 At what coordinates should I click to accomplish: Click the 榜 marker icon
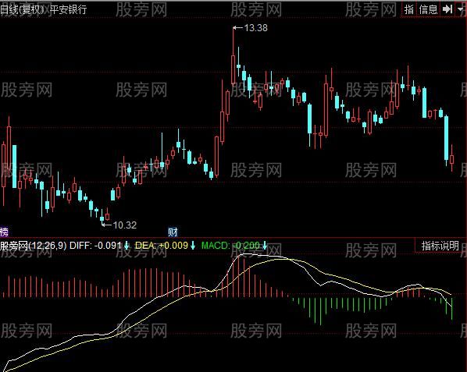point(4,232)
